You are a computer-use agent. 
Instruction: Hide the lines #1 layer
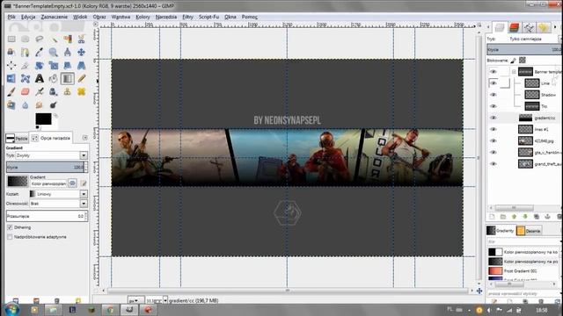[494, 129]
